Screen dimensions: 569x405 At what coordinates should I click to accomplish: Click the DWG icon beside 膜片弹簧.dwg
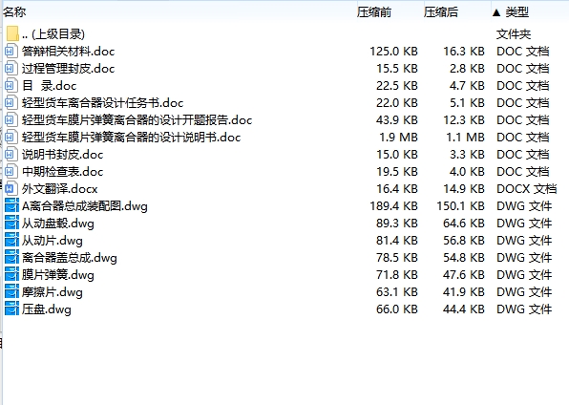tap(11, 274)
